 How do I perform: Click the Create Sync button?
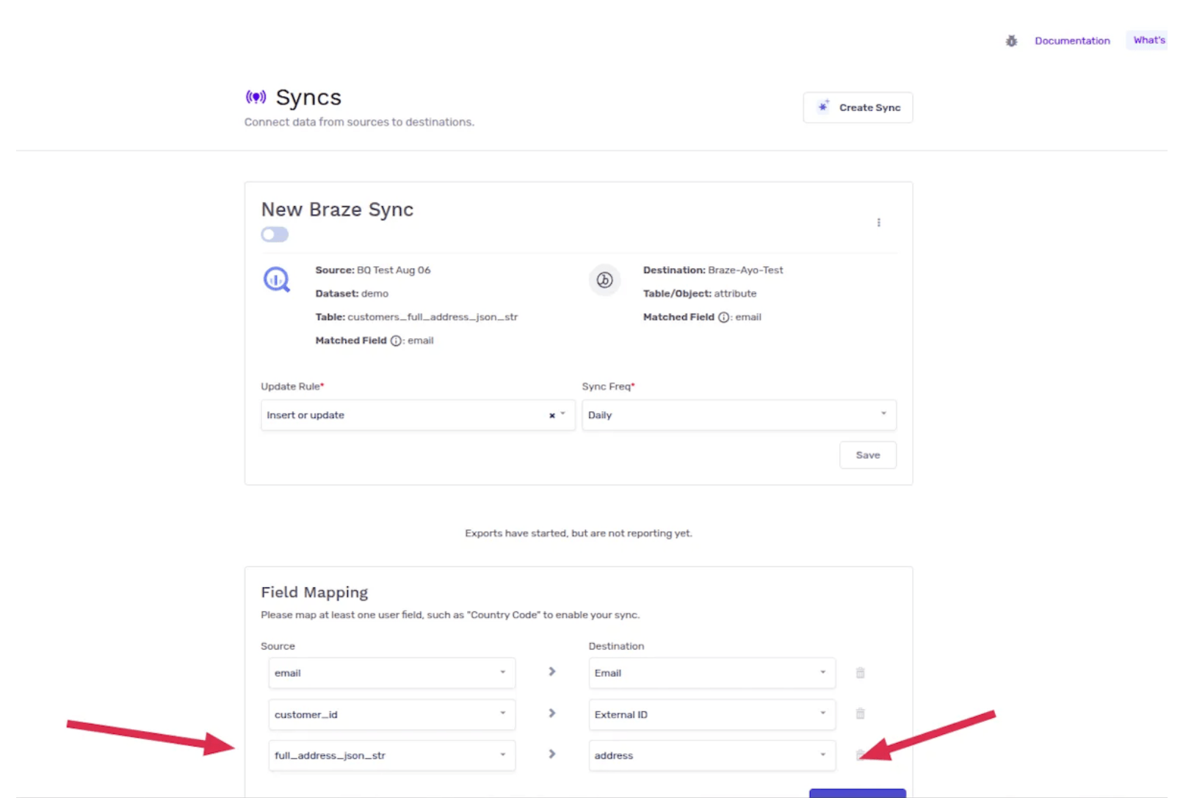click(x=857, y=108)
